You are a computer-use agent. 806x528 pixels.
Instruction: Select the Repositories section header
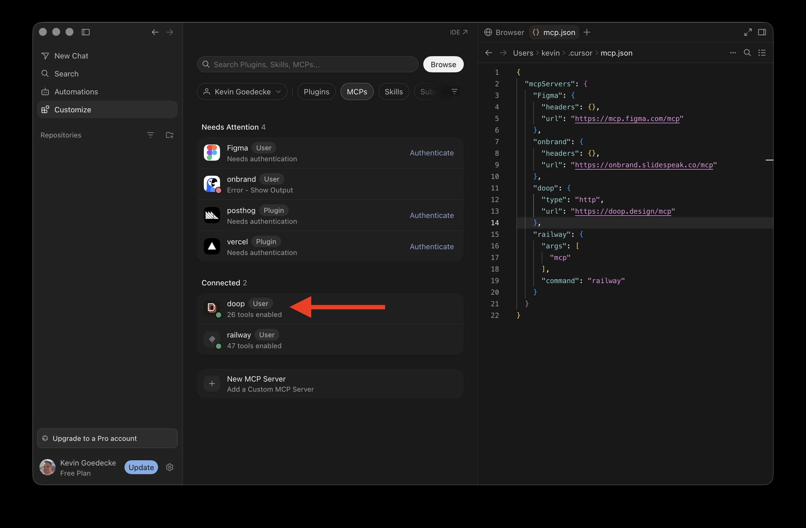click(x=61, y=135)
